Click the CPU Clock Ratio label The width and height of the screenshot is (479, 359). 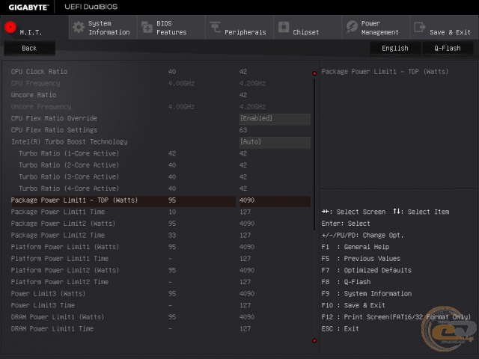tap(39, 72)
